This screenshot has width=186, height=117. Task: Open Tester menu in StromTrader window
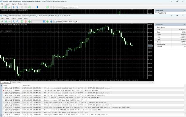point(20,18)
